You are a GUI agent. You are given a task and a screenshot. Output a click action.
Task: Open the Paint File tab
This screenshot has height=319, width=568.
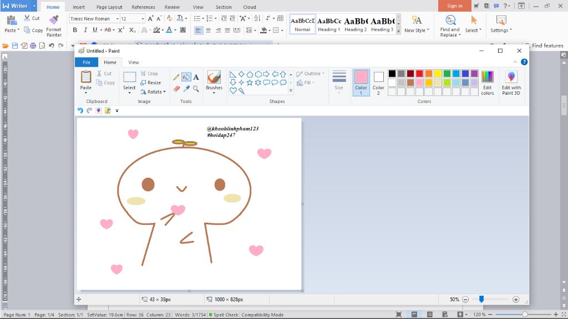click(86, 62)
